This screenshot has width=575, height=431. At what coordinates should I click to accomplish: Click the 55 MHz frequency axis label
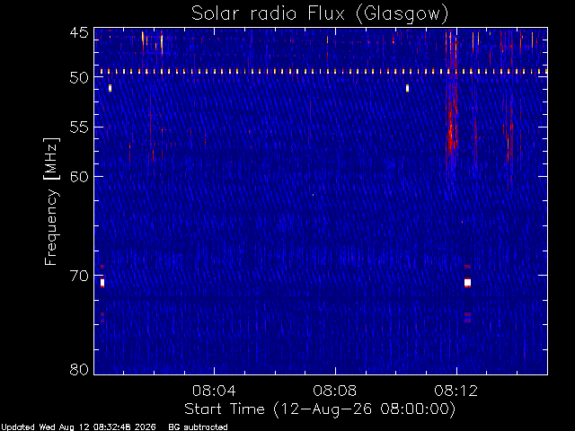click(x=79, y=128)
